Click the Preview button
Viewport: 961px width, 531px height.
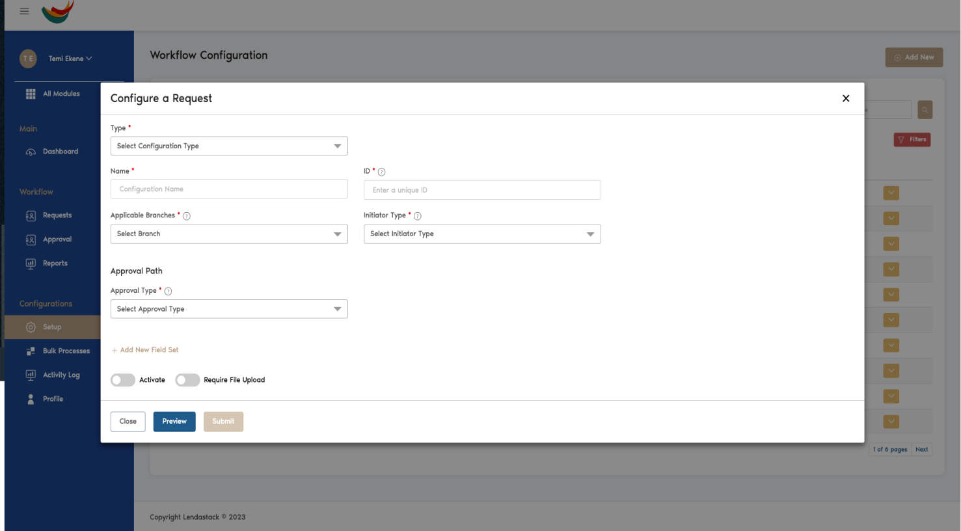[174, 421]
